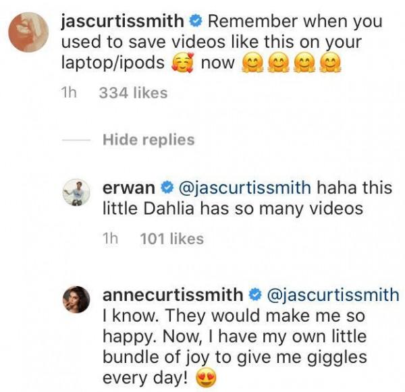
Task: Open @jascurtissmith mention in erwan's reply
Action: 245,188
